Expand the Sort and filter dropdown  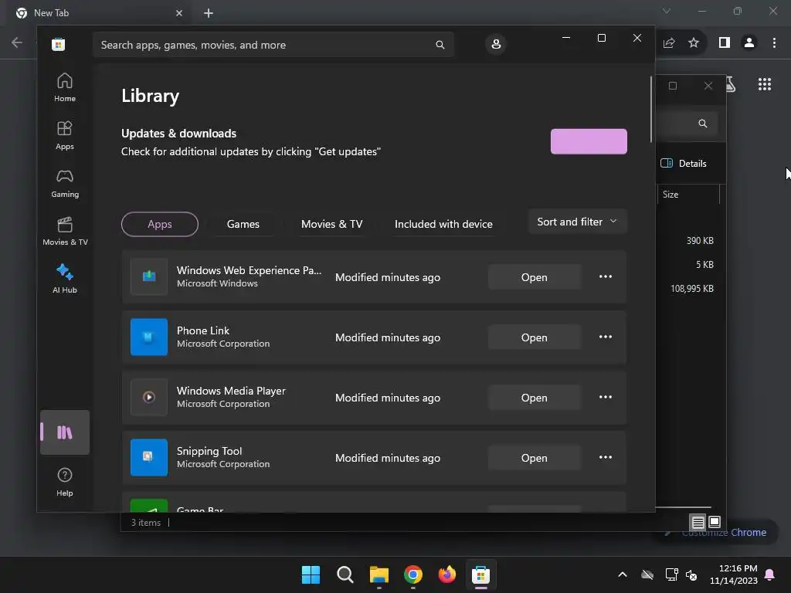[577, 222]
